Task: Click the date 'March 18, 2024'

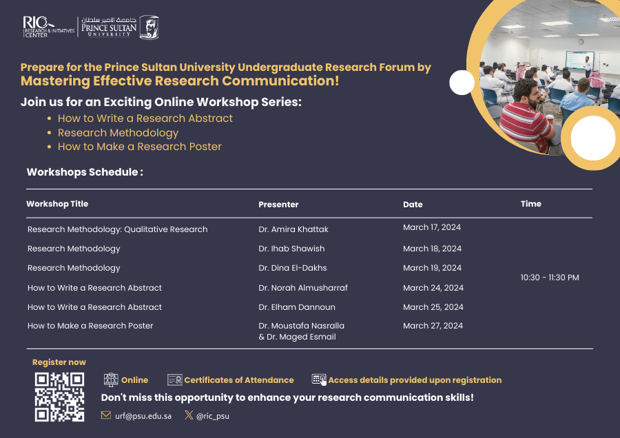Action: tap(432, 249)
